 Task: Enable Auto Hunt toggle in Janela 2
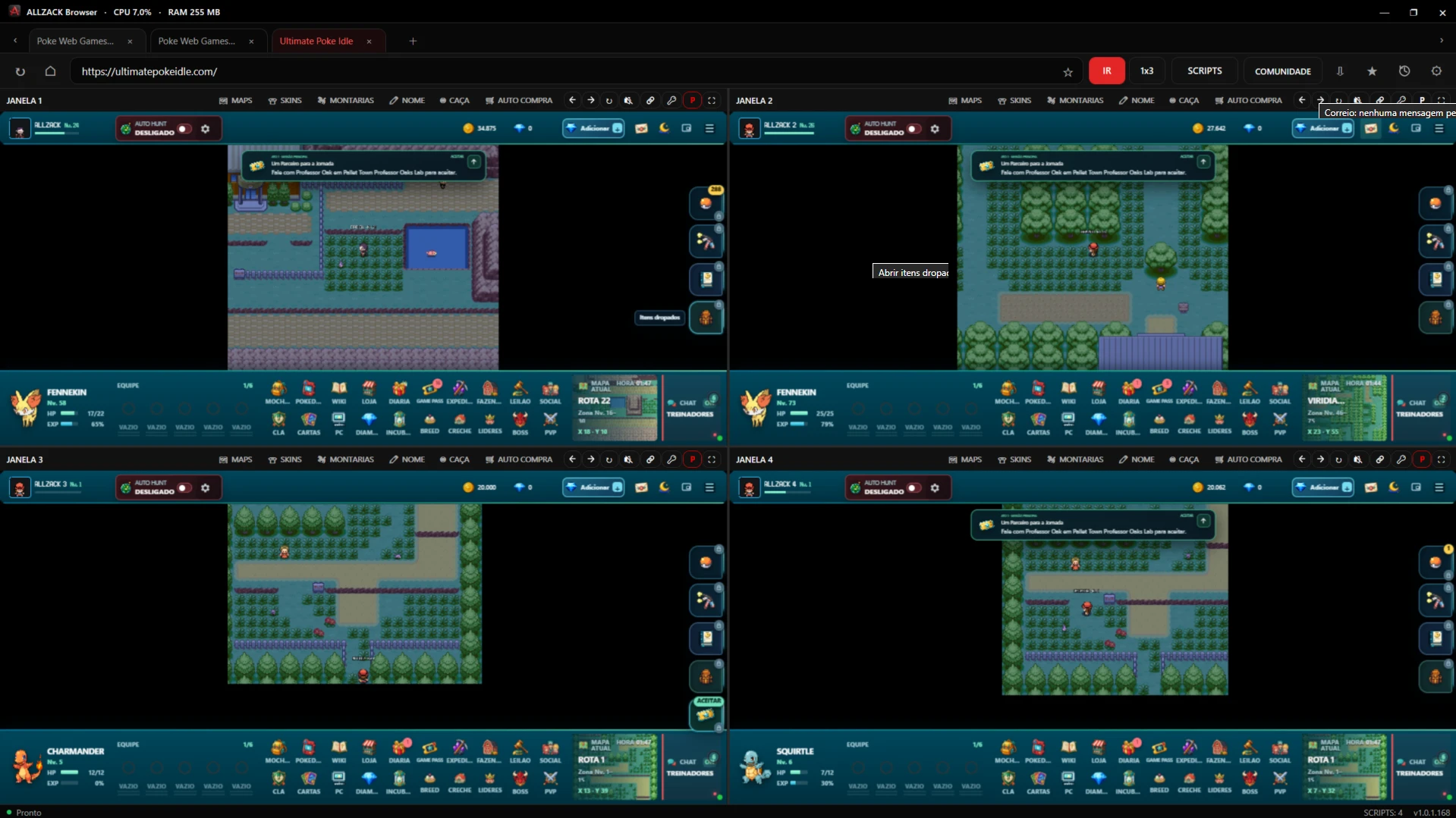point(914,129)
